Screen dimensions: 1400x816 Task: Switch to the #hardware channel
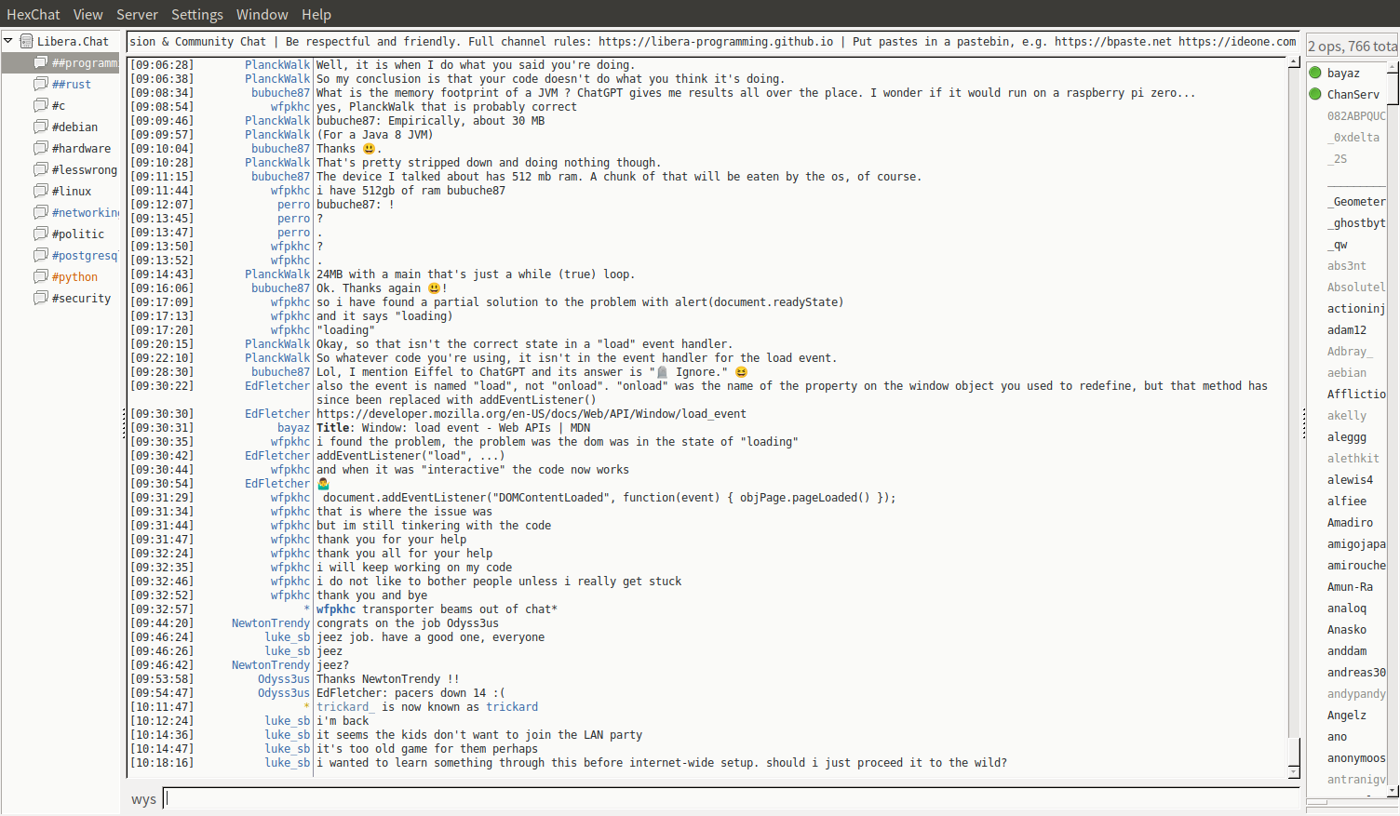click(x=81, y=148)
